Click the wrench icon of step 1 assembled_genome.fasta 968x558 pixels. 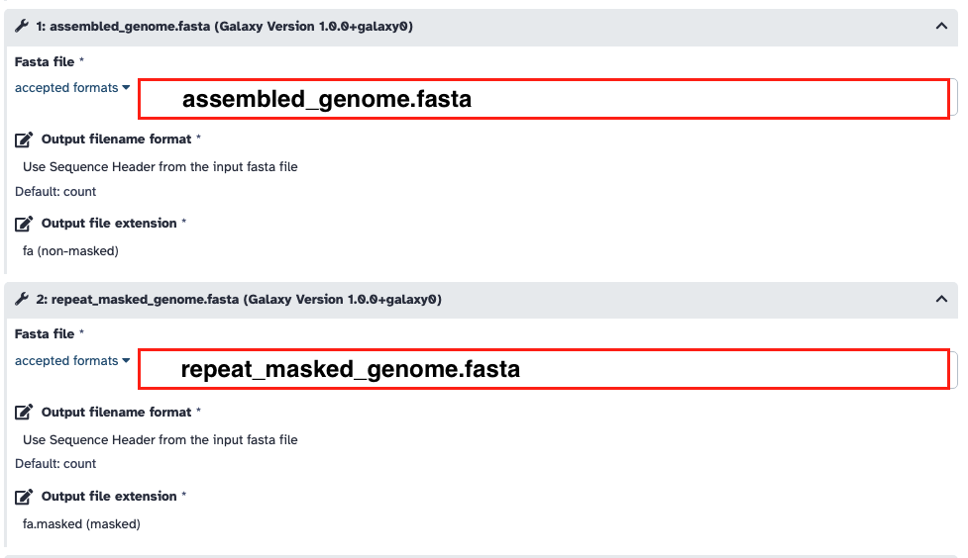(x=22, y=27)
